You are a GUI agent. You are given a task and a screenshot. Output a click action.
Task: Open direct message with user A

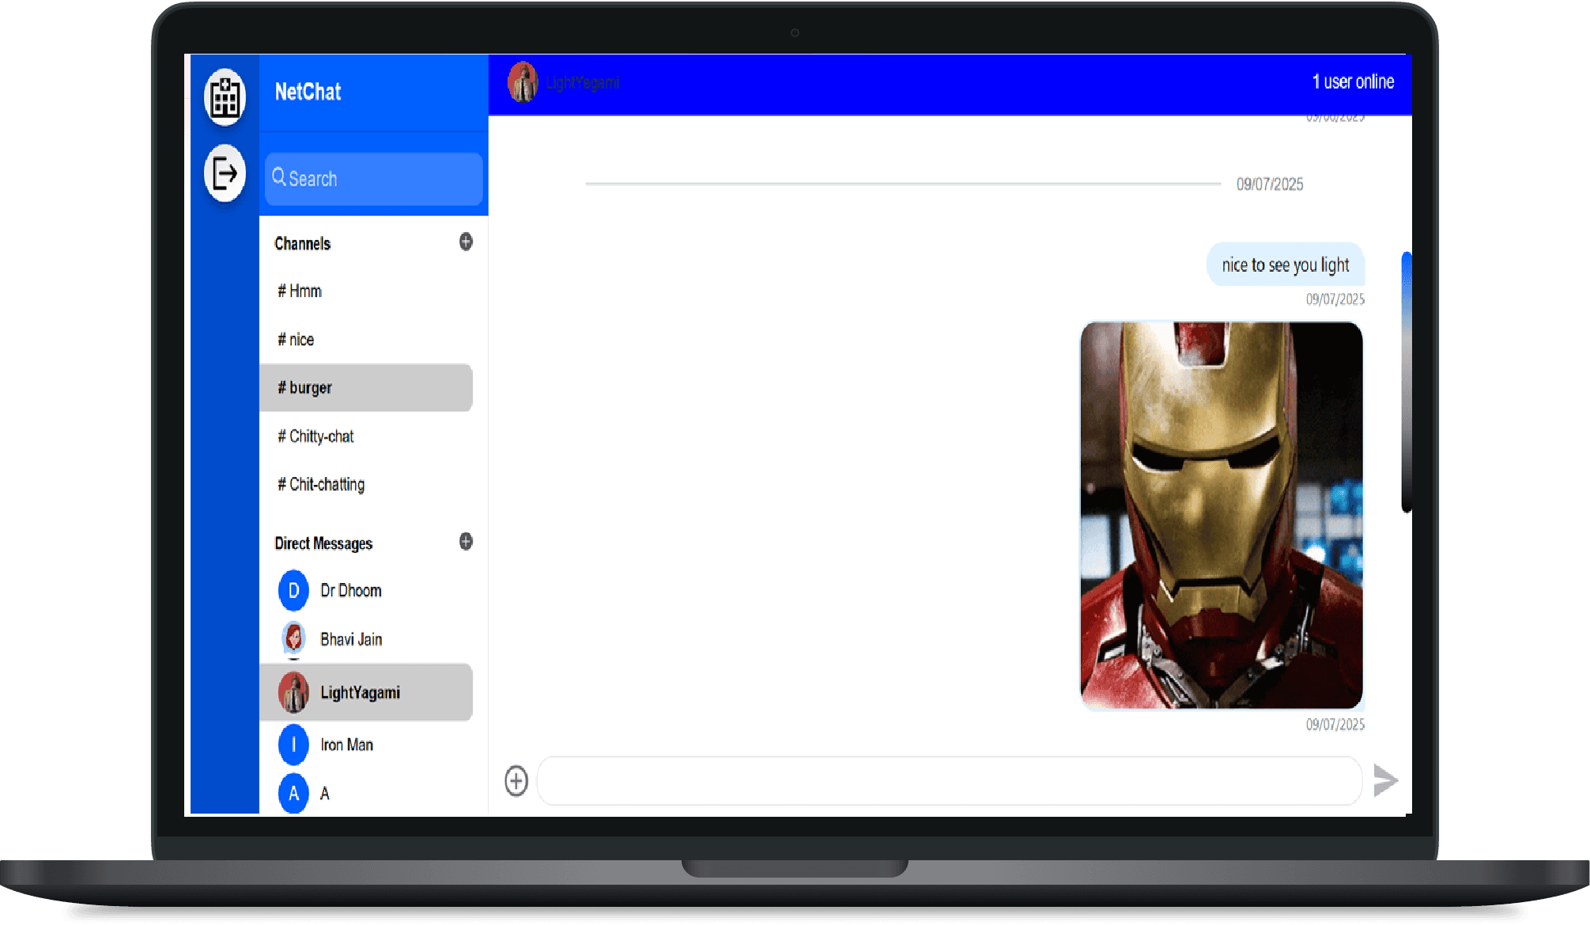[x=366, y=793]
